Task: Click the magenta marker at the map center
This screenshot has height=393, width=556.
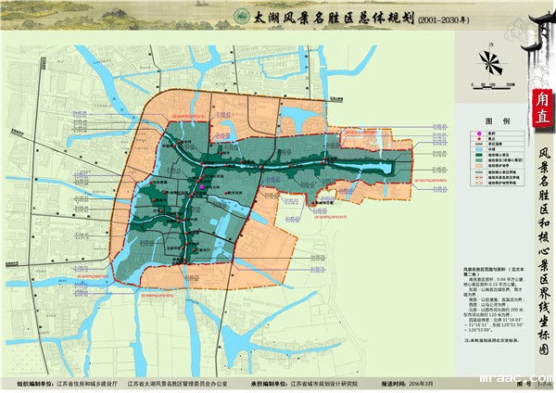Action: 200,187
